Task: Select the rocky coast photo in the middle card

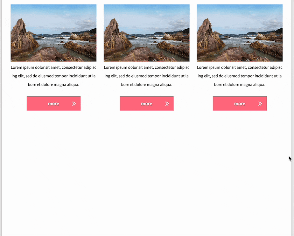Action: coord(147,33)
